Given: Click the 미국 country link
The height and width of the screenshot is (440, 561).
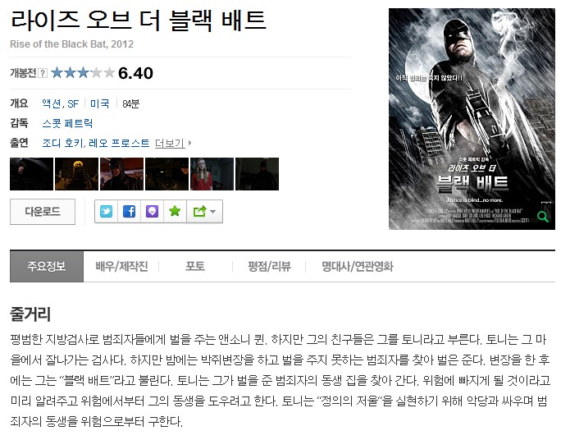Looking at the screenshot, I should click(100, 103).
